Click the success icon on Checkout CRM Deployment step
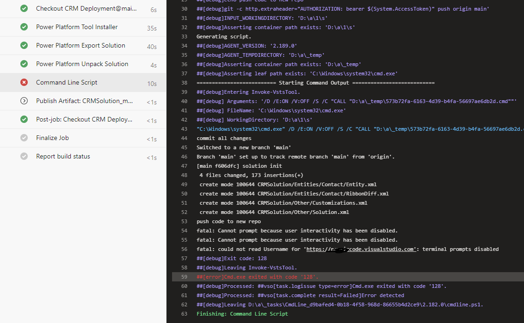Image resolution: width=524 pixels, height=323 pixels. tap(24, 8)
